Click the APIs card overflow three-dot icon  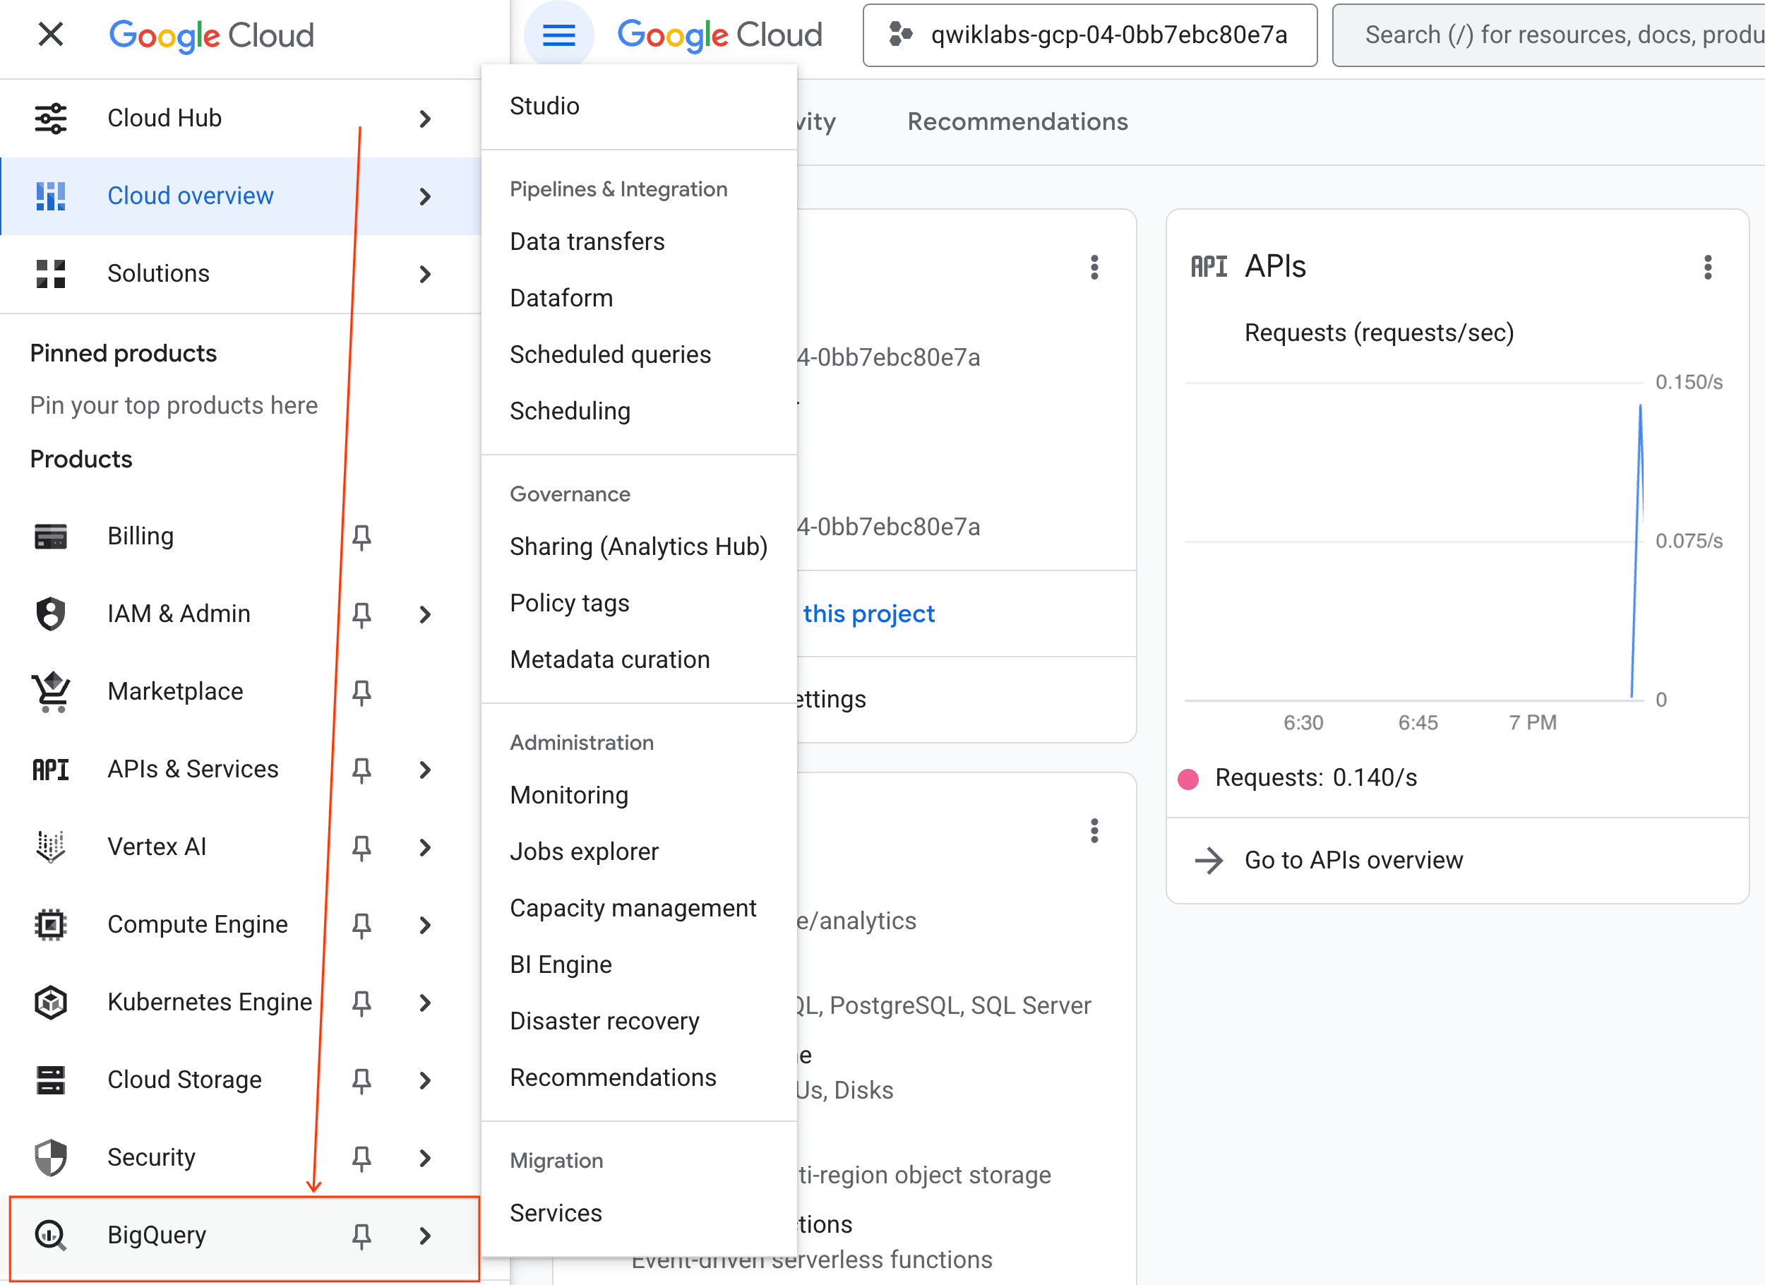(1707, 268)
